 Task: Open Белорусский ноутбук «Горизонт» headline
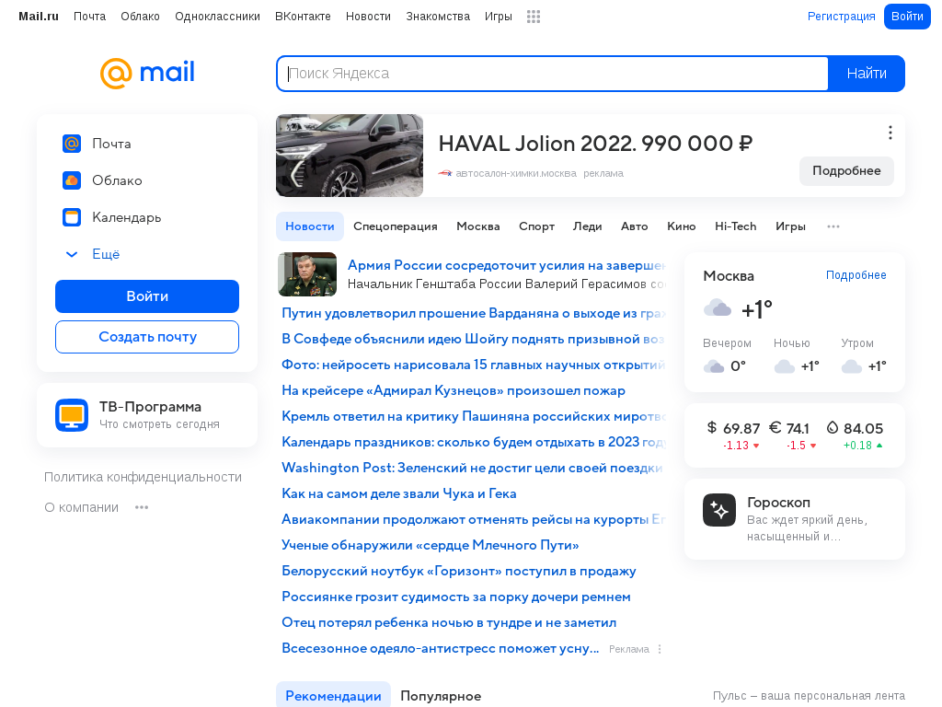point(459,571)
